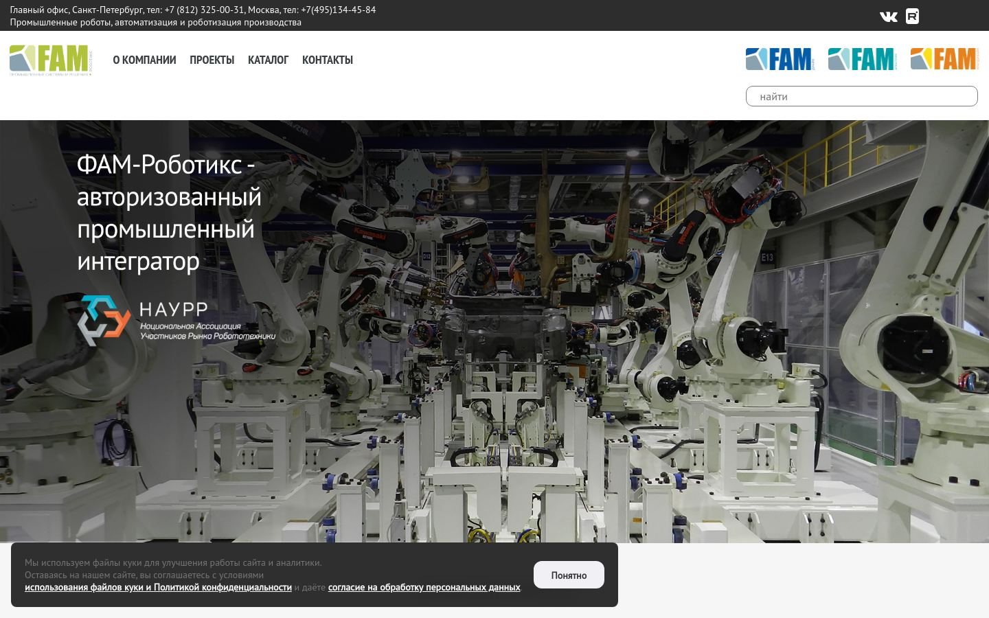
Task: Accept cookies with the Понятно button
Action: (x=569, y=575)
